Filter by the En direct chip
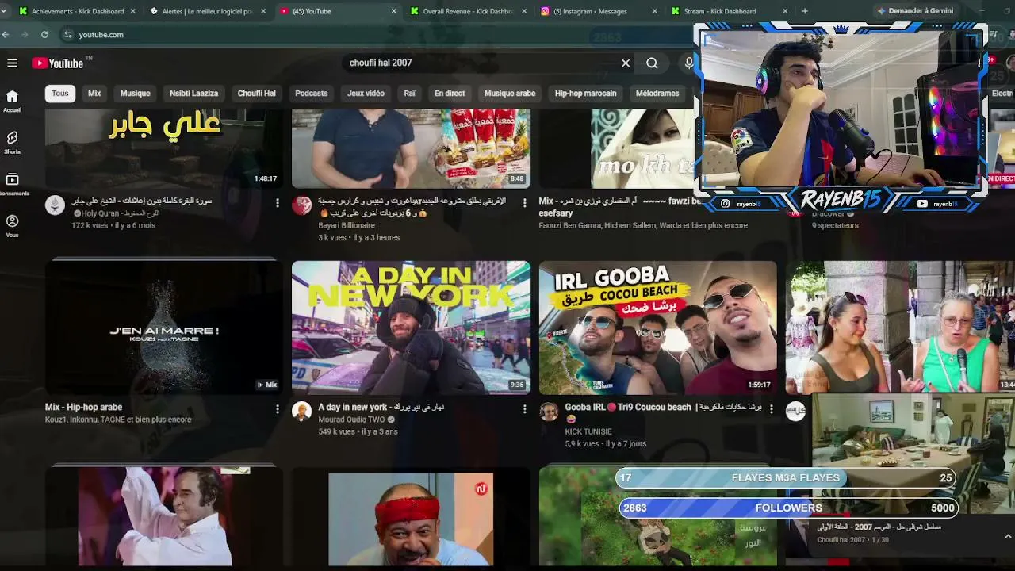 (x=450, y=94)
